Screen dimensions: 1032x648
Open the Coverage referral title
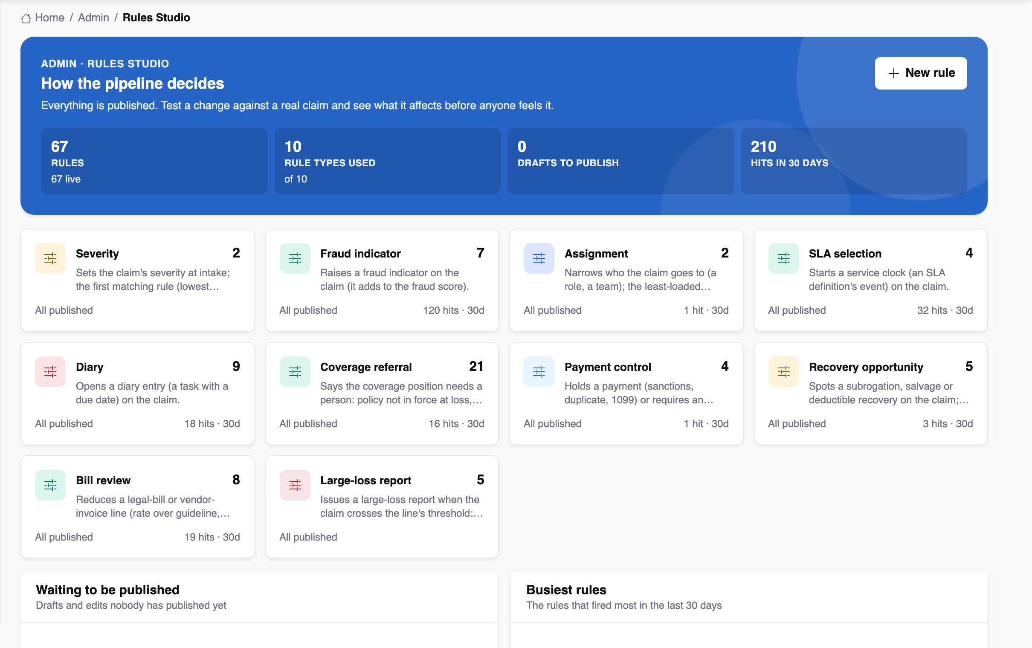pyautogui.click(x=366, y=367)
